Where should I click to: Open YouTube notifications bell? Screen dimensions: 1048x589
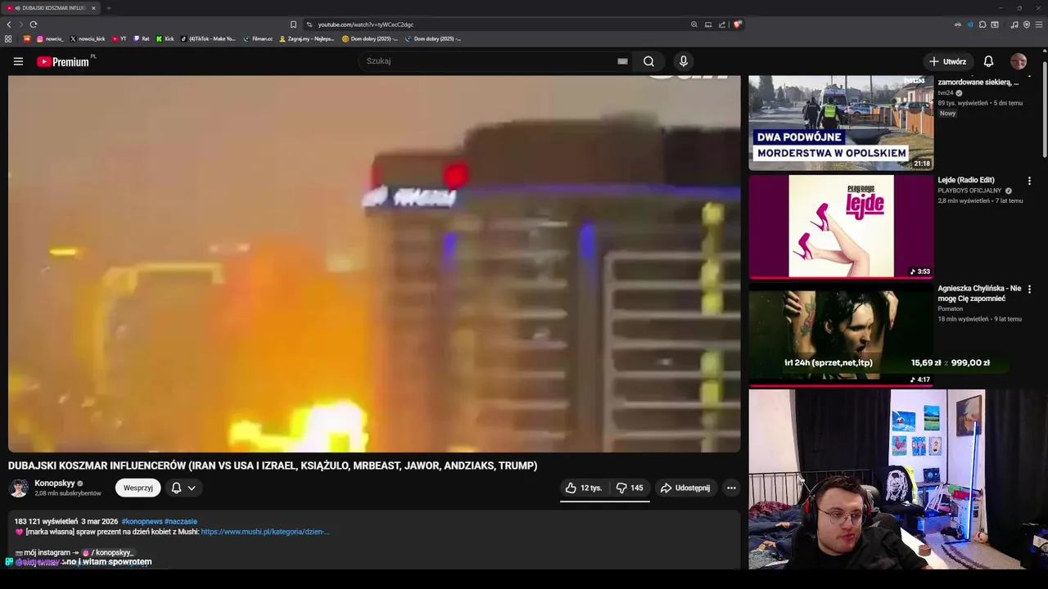pyautogui.click(x=988, y=61)
